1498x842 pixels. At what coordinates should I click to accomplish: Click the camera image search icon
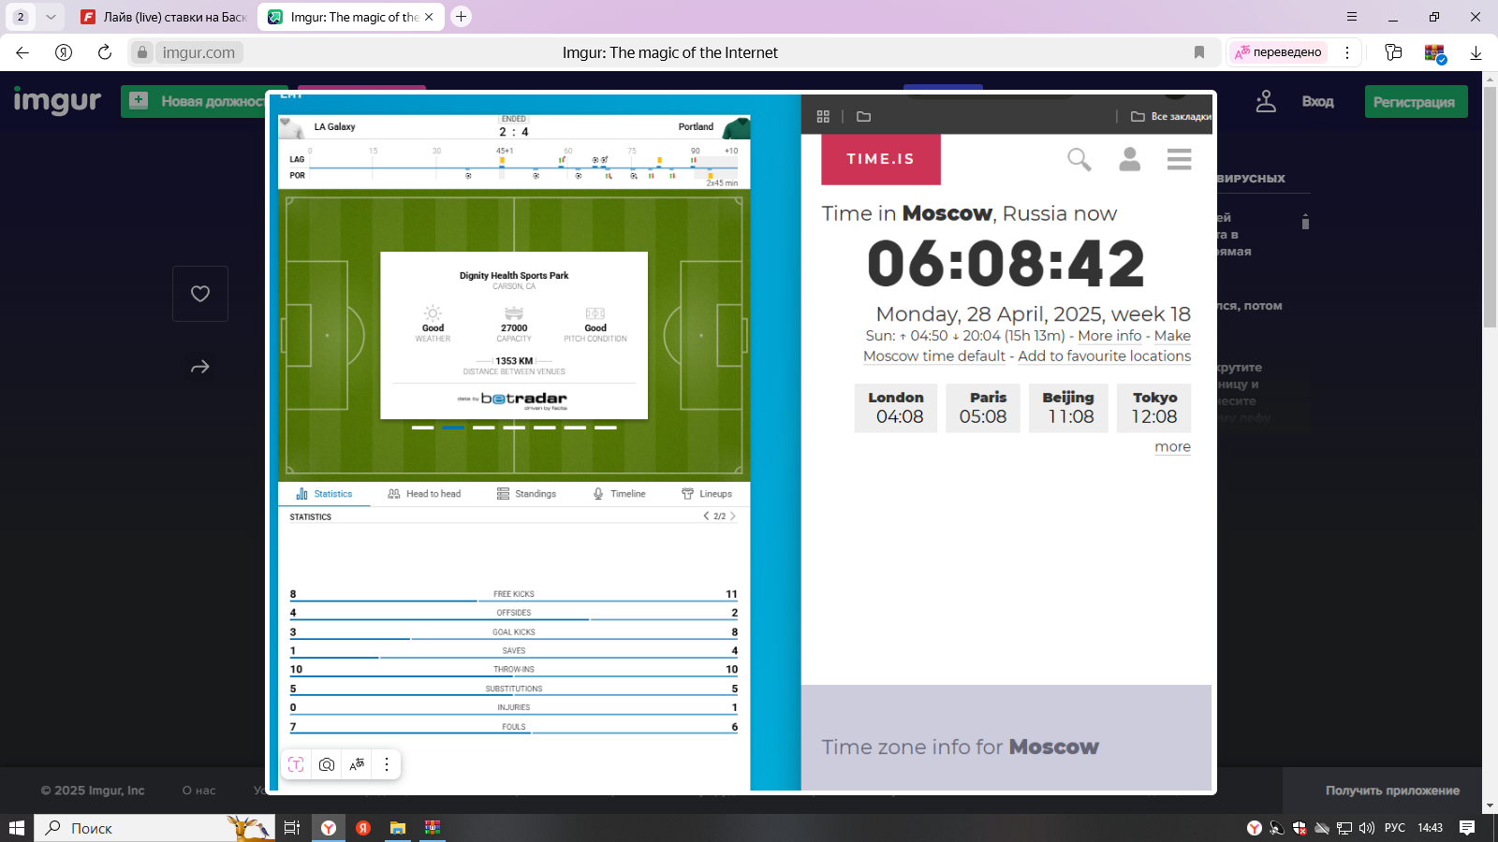(x=327, y=764)
